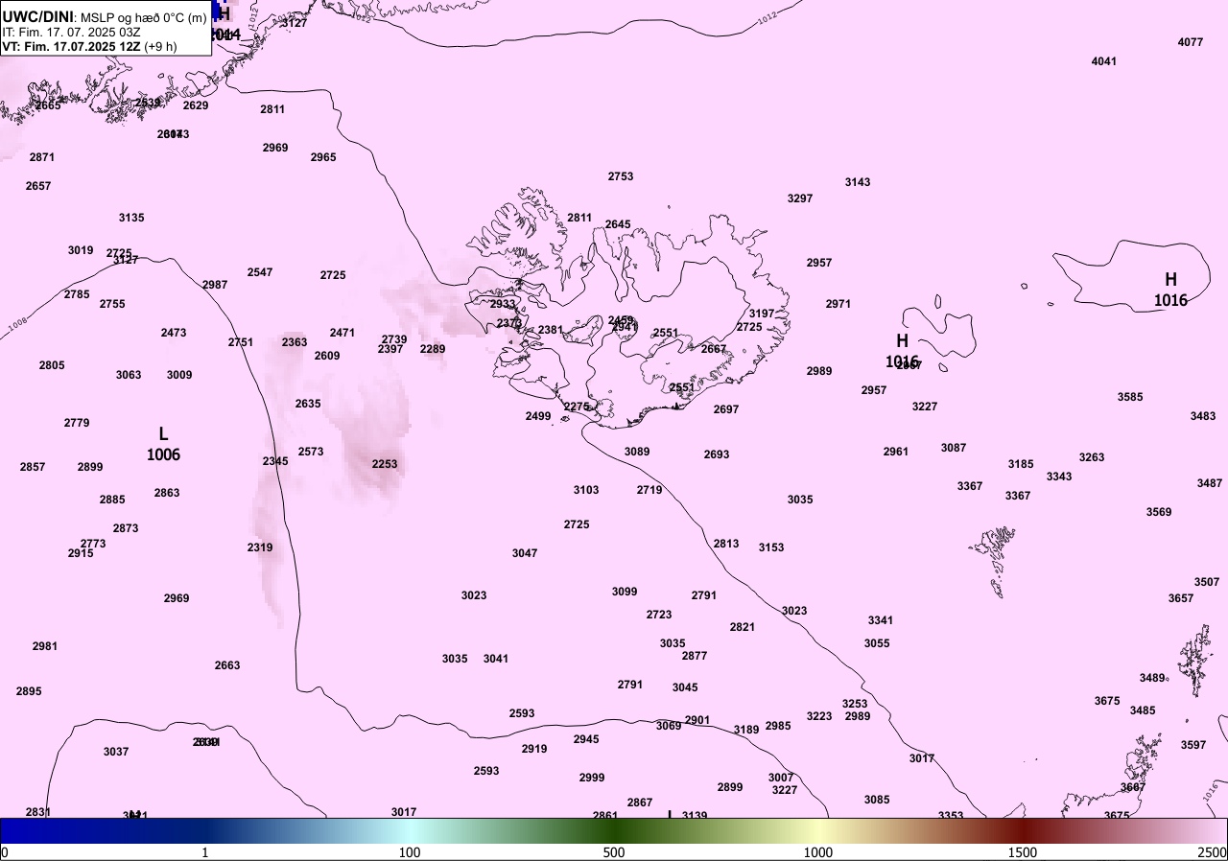Click the value 2499 off southwest Iceland
1228x861 pixels.
(538, 416)
